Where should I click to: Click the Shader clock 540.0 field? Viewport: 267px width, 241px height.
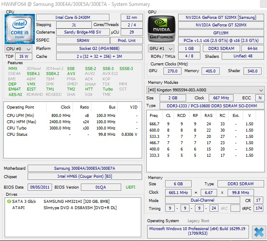[252, 71]
